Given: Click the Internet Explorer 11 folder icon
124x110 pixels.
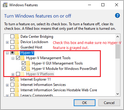Looking at the screenshot, I should (x=17, y=79).
